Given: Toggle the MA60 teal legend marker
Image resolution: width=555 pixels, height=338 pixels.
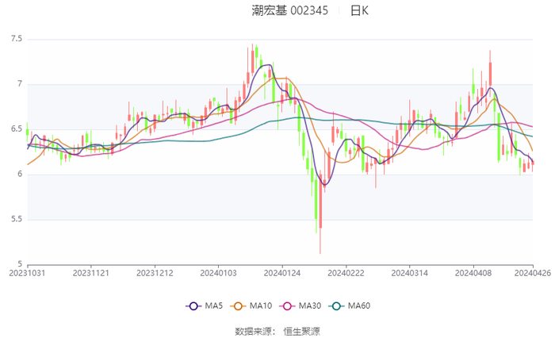Looking at the screenshot, I should click(335, 305).
